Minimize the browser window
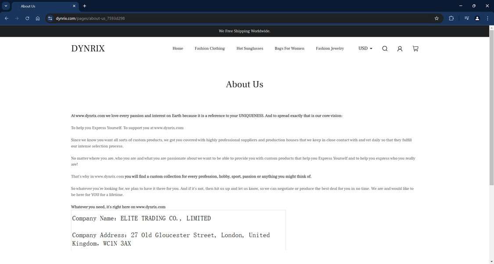 (x=461, y=6)
